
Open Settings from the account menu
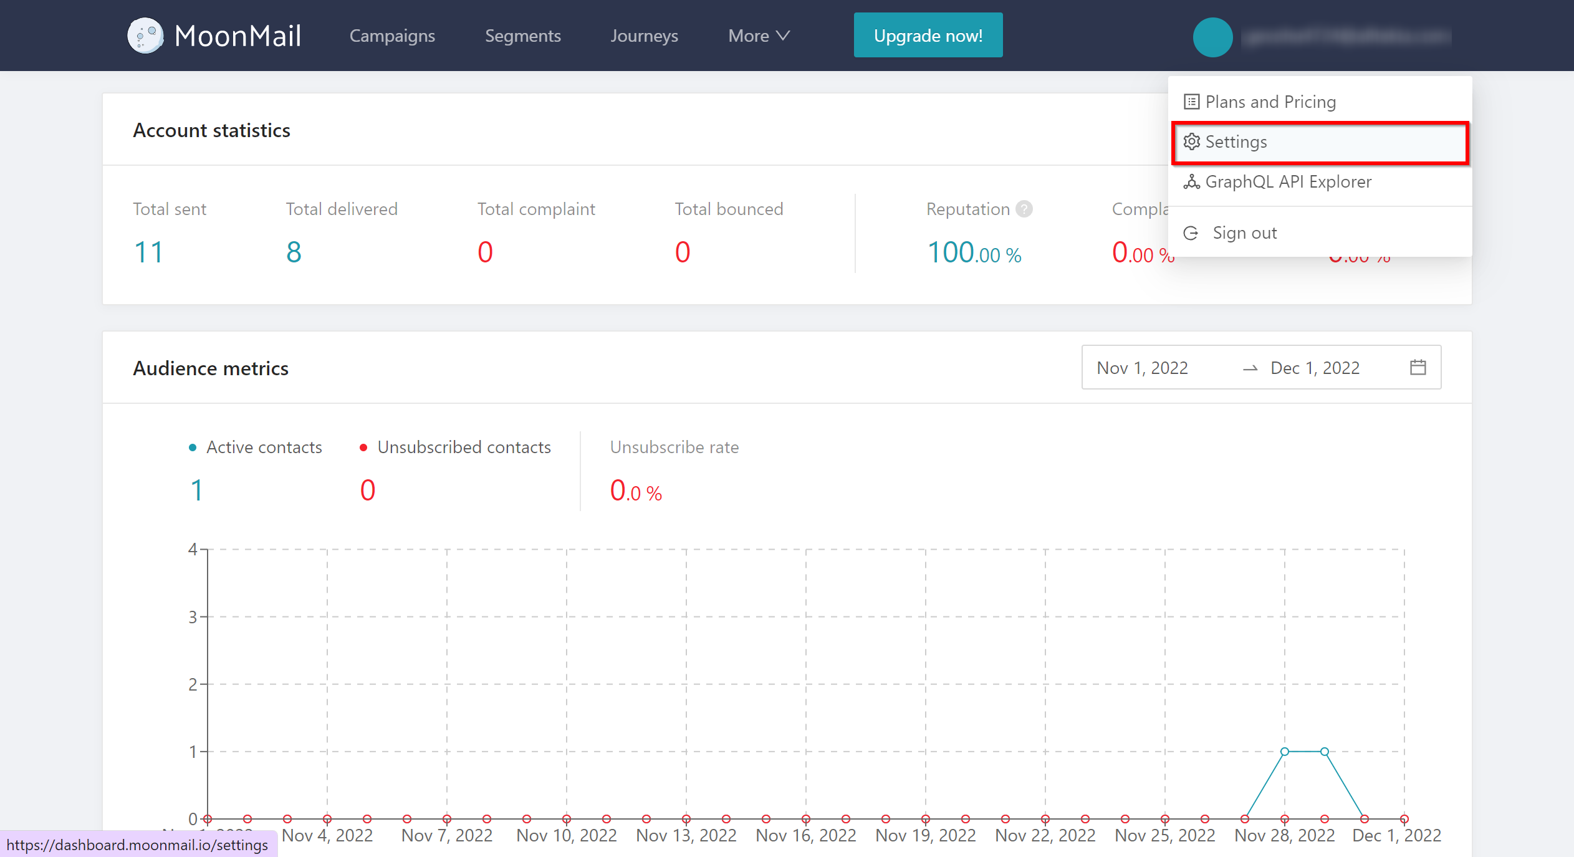pos(1320,142)
